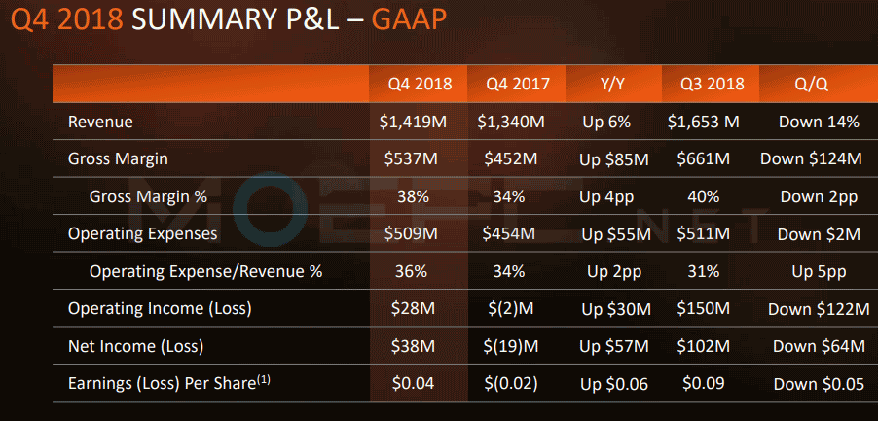Click the 'Revenue' row label

click(x=100, y=122)
